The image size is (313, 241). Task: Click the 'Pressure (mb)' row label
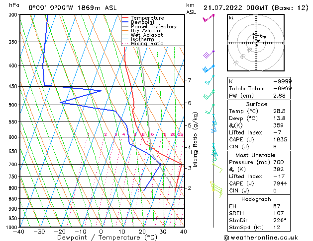tap(249, 162)
